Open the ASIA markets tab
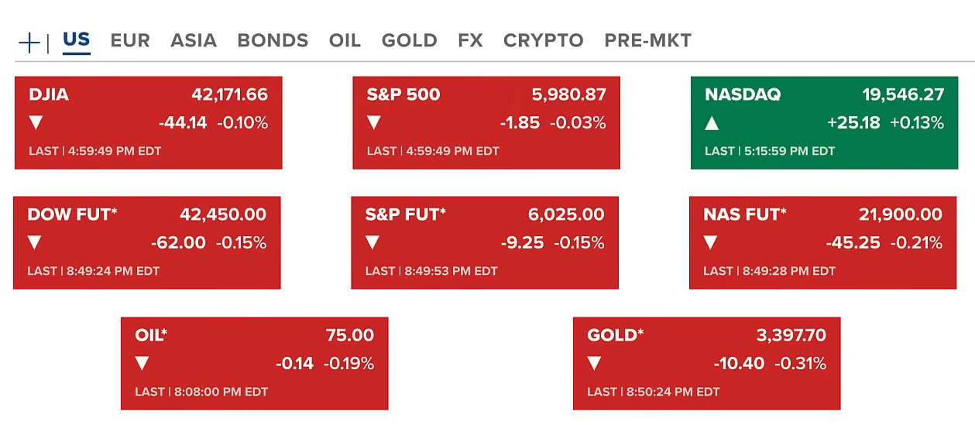The height and width of the screenshot is (425, 975). [194, 40]
